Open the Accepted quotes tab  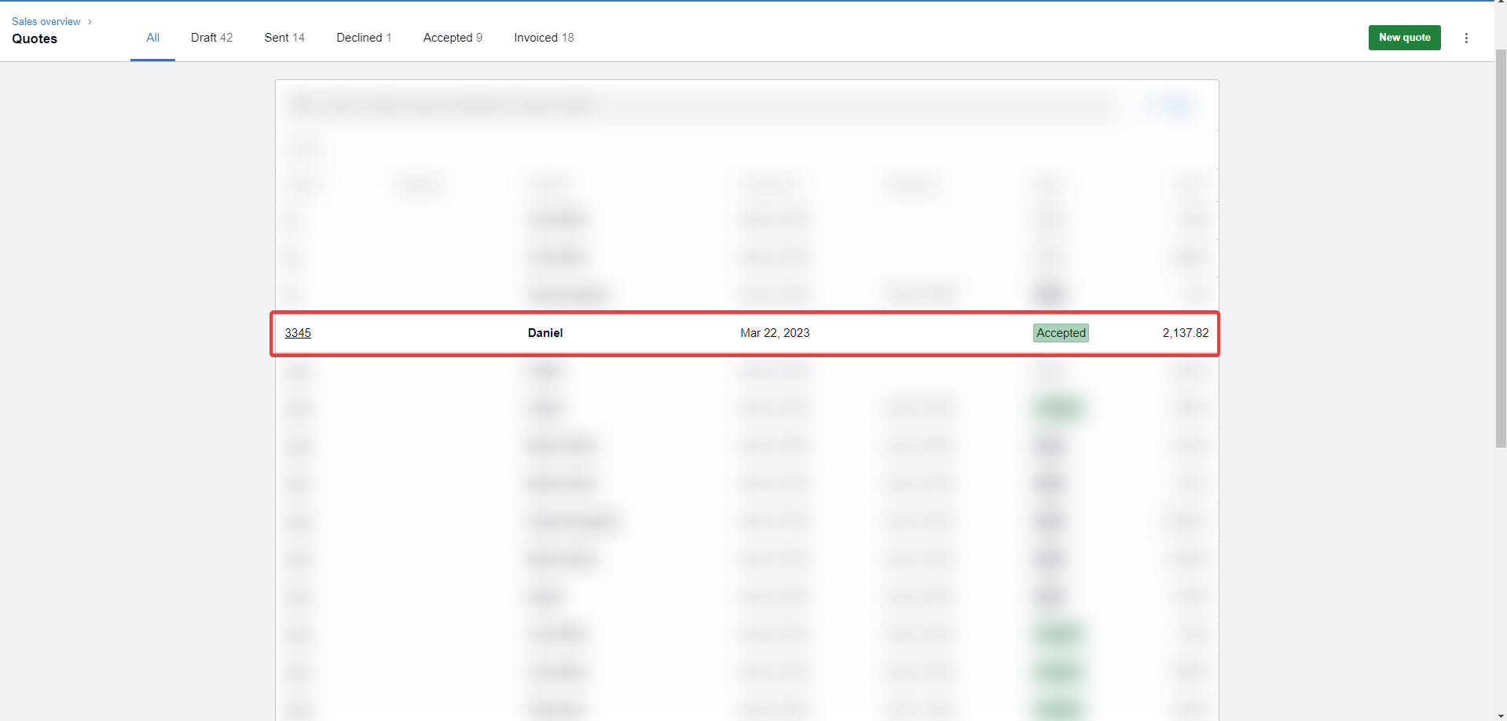click(453, 38)
